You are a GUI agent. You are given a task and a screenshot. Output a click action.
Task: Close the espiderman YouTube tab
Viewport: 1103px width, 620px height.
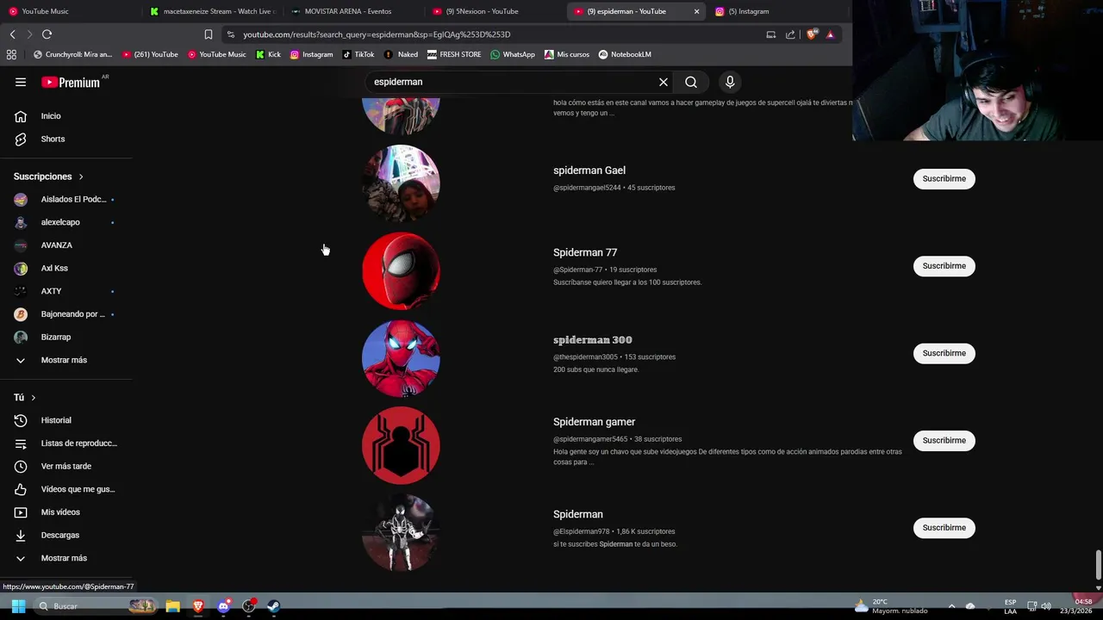point(696,11)
